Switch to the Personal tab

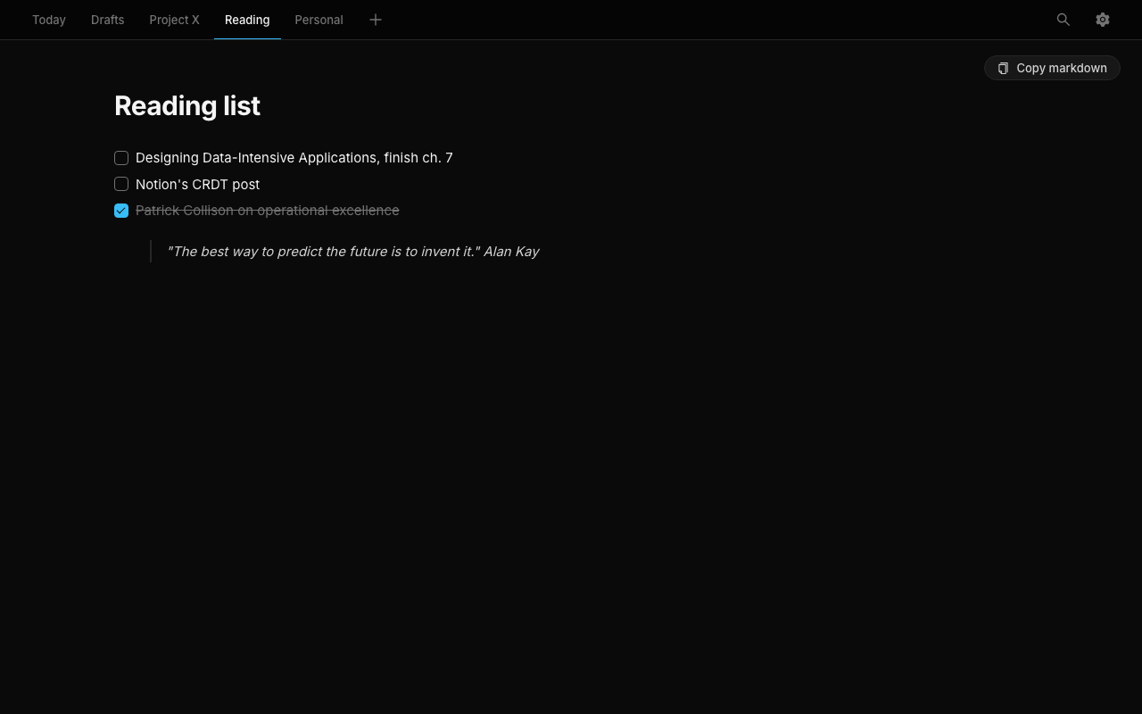(x=319, y=20)
